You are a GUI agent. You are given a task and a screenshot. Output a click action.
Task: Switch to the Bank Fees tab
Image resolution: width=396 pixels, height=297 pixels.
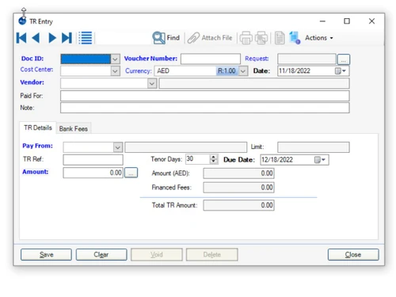(x=74, y=128)
